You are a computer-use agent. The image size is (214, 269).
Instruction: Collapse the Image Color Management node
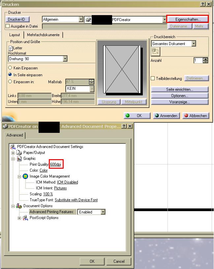[19, 177]
